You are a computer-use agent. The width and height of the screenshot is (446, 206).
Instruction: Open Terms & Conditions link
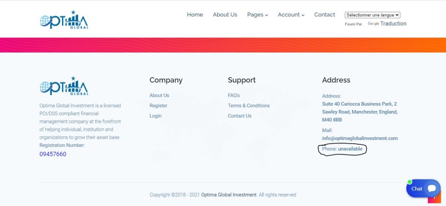pyautogui.click(x=249, y=106)
